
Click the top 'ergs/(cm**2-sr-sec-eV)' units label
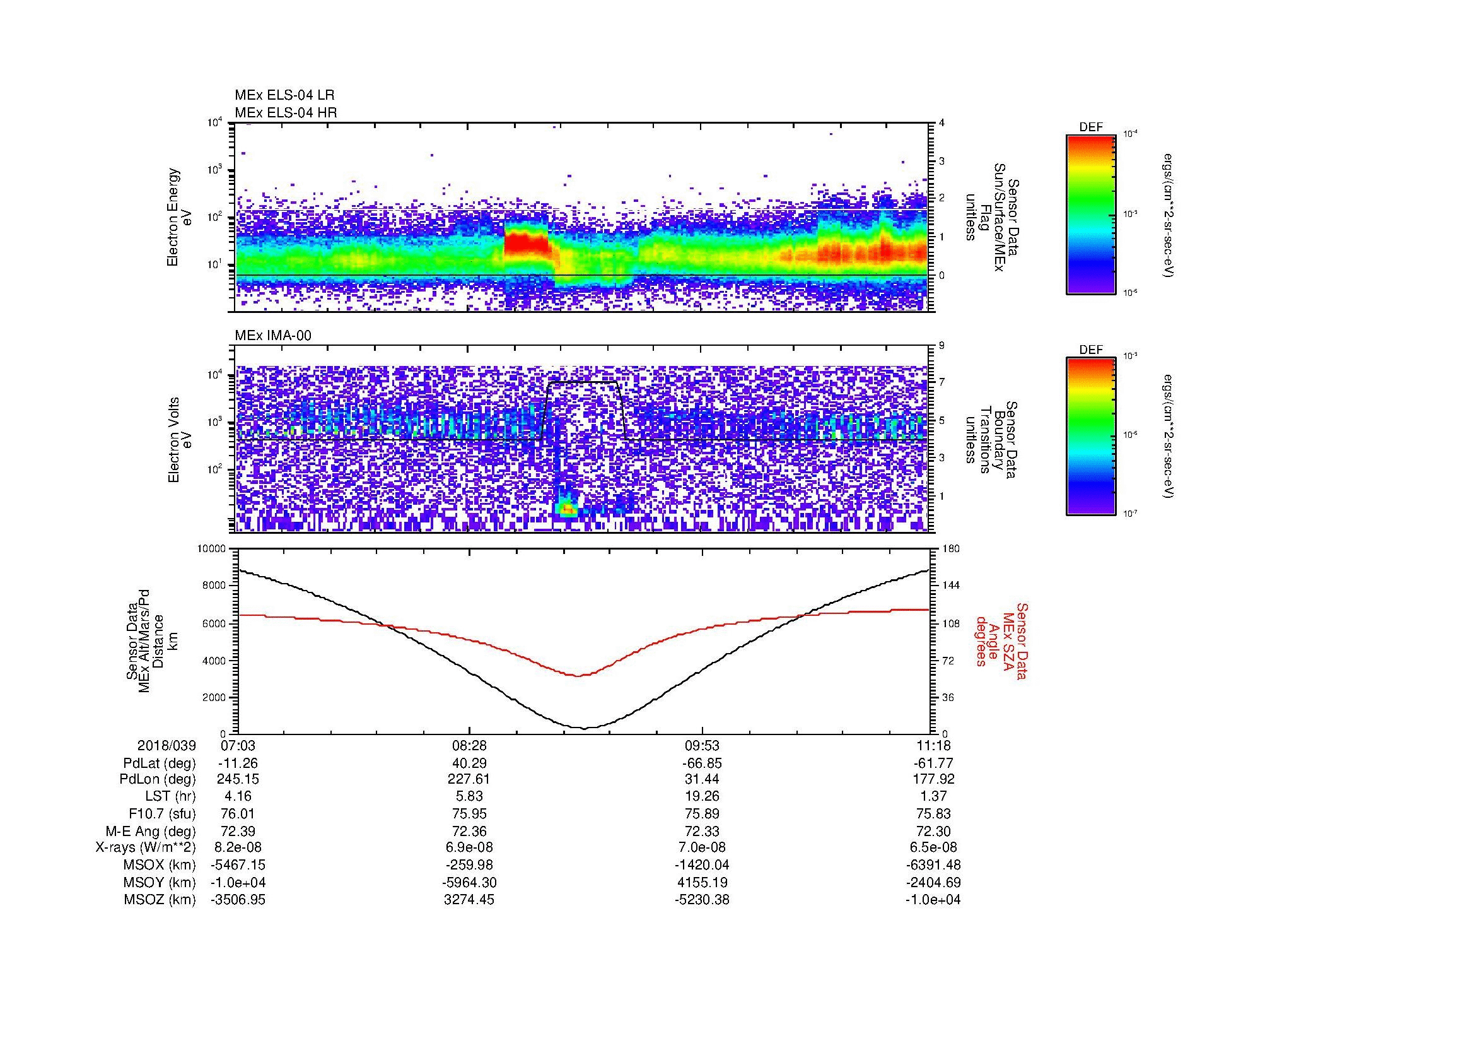point(1169,215)
